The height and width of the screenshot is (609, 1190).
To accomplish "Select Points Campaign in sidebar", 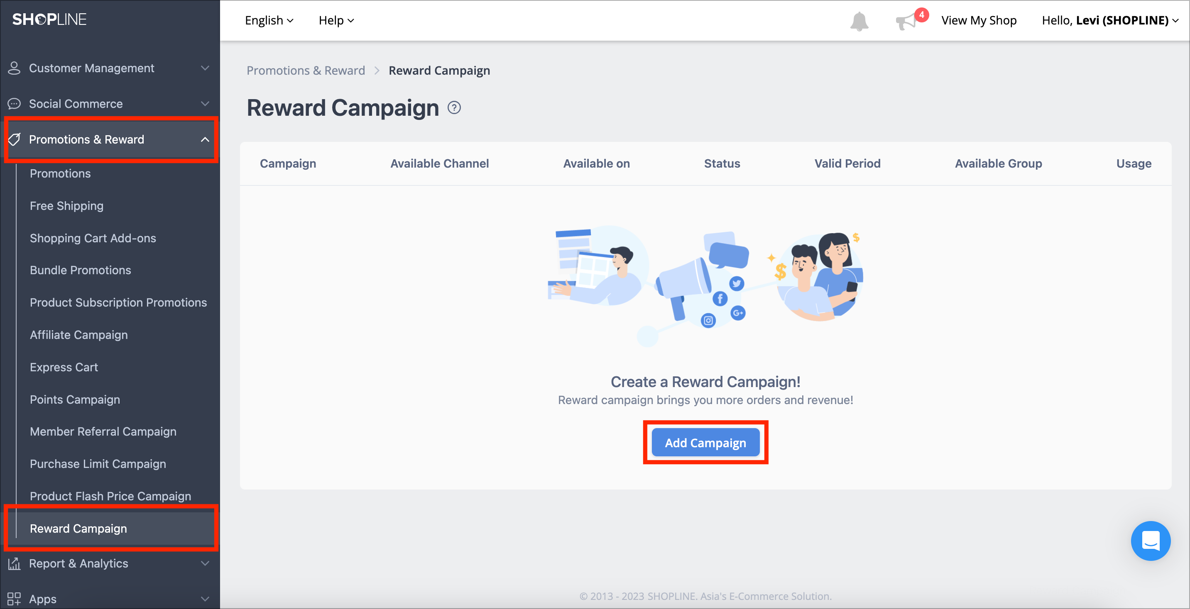I will pyautogui.click(x=75, y=400).
